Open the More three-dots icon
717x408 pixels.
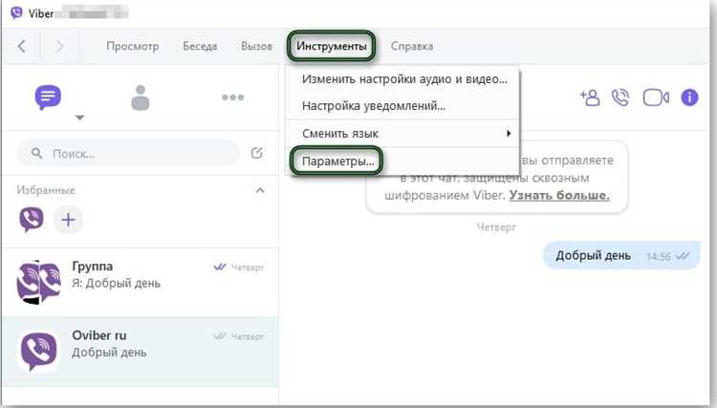(232, 97)
